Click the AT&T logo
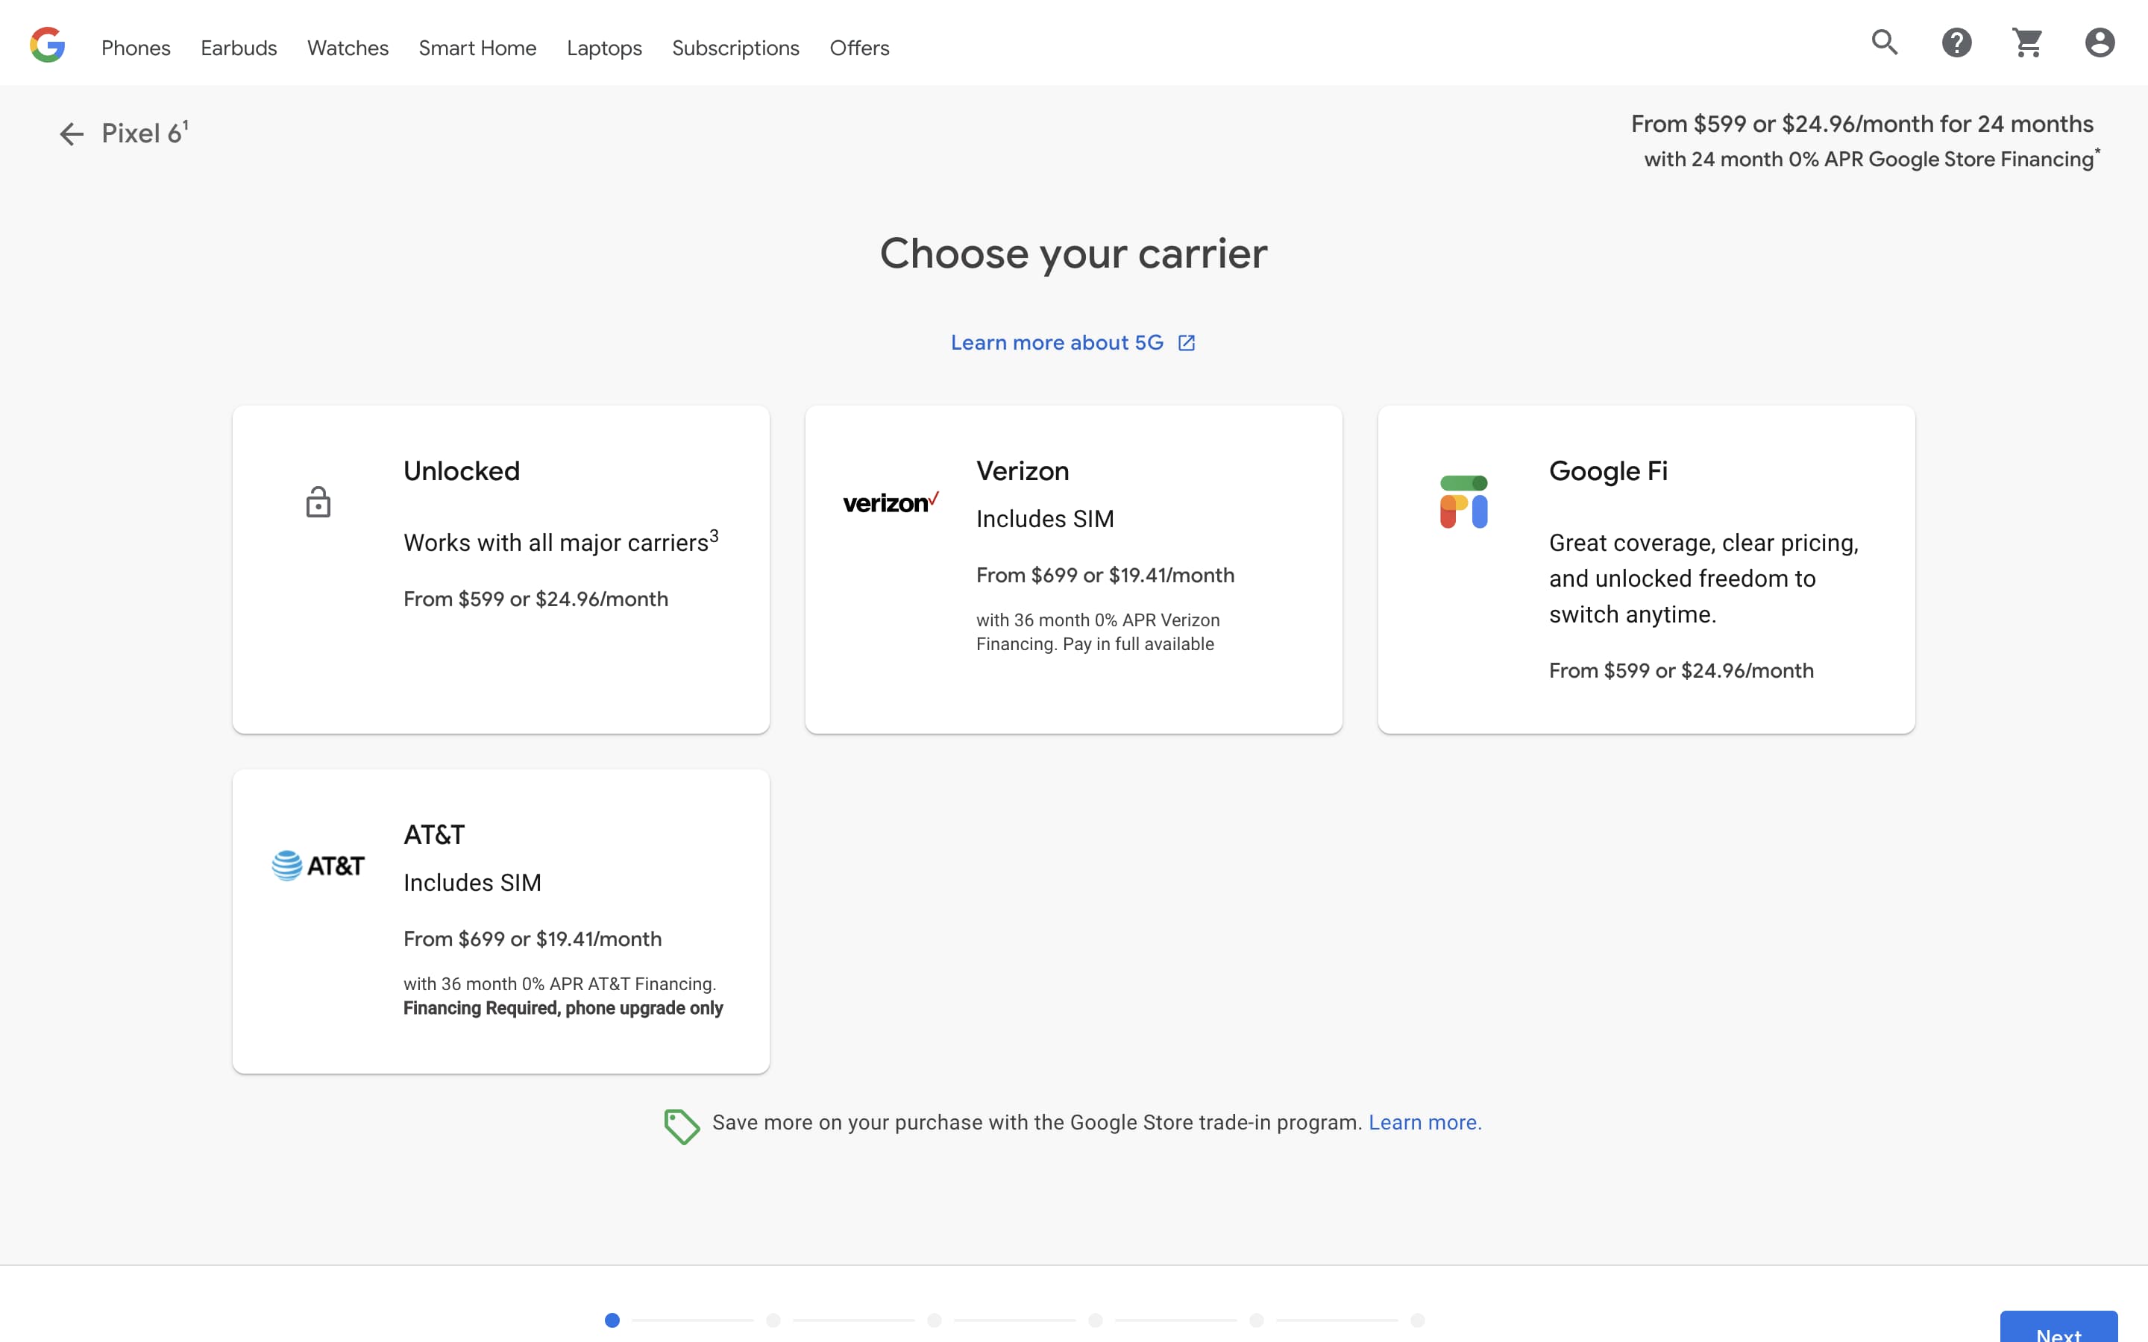Screen dimensions: 2148x1342 (318, 866)
